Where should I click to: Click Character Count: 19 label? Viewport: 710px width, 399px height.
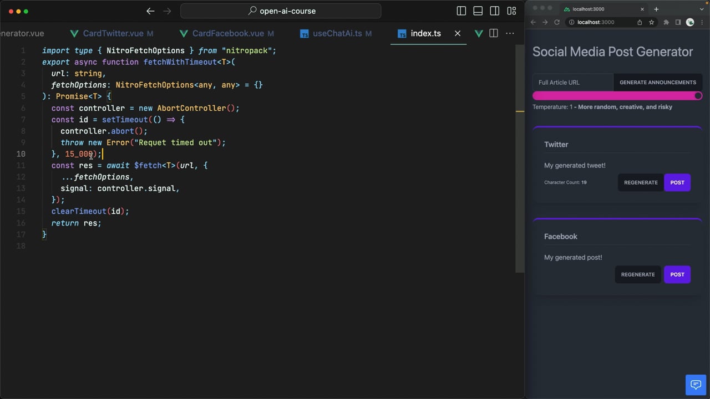[x=565, y=182]
